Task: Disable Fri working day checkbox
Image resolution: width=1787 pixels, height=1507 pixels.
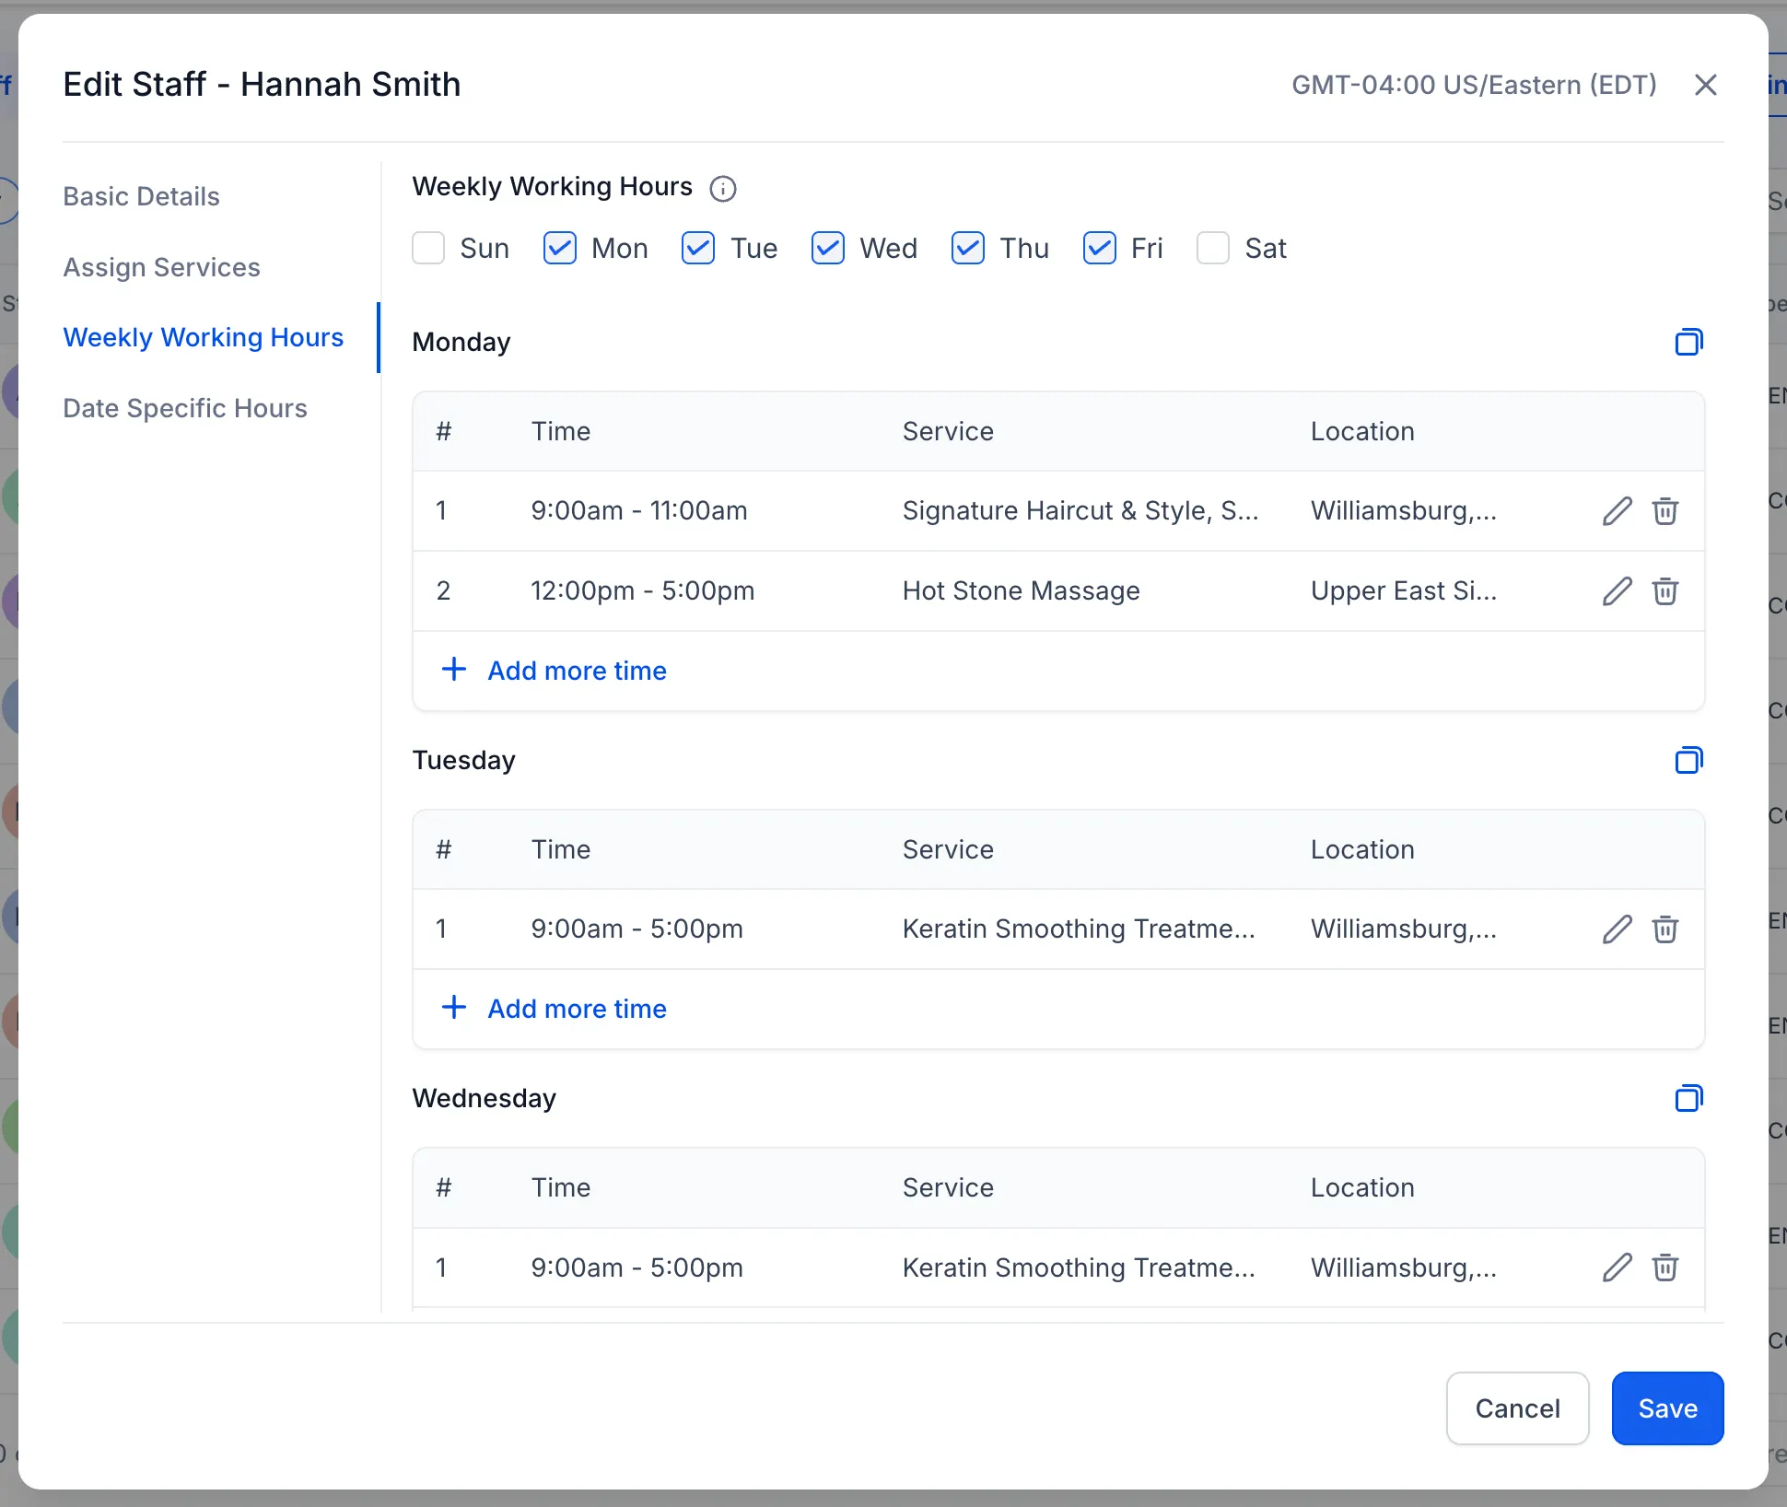Action: (1099, 249)
